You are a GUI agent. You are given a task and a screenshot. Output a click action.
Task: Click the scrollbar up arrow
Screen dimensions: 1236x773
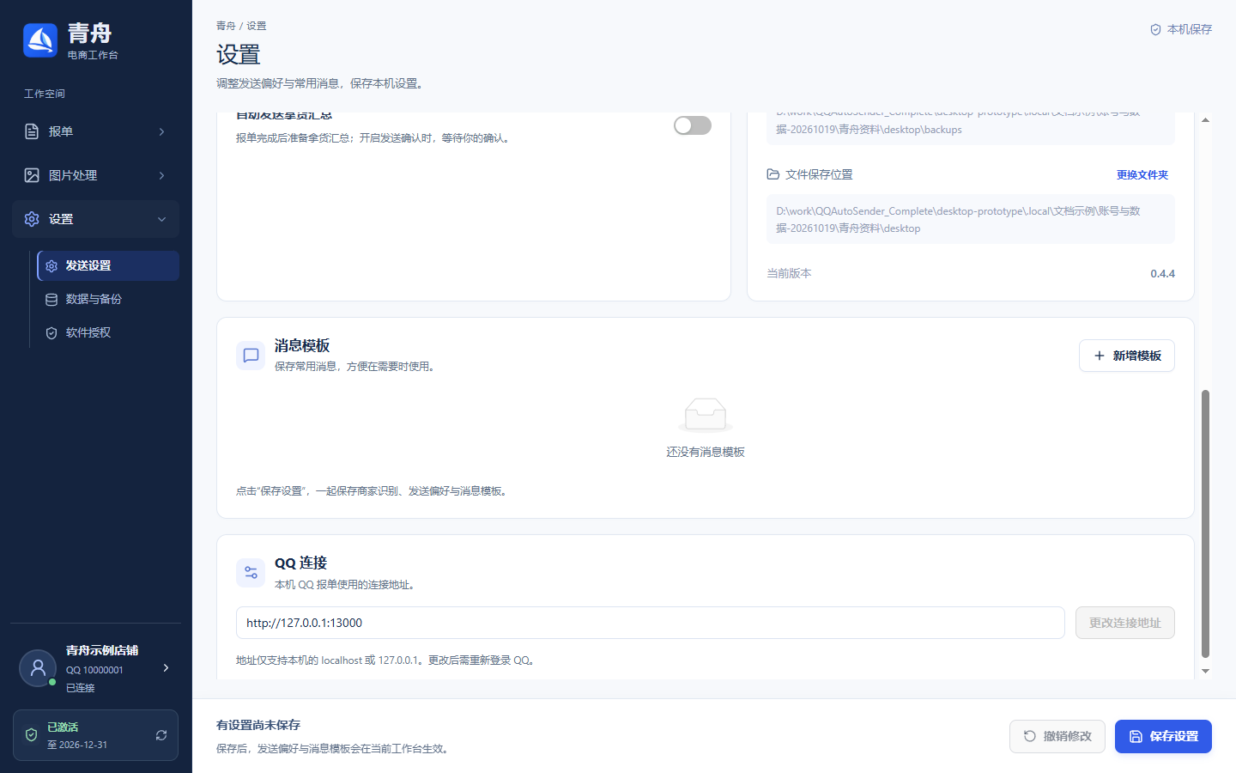[1205, 120]
